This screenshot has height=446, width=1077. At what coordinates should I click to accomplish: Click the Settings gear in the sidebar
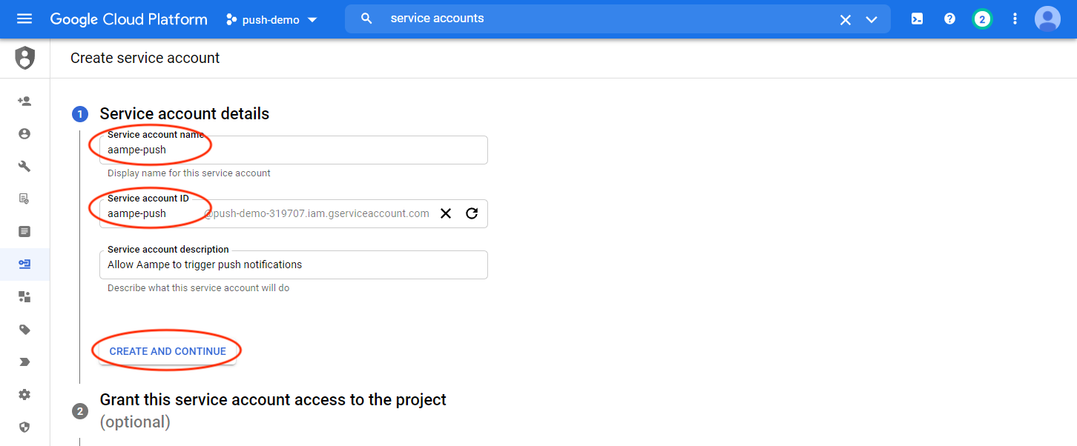click(x=24, y=394)
